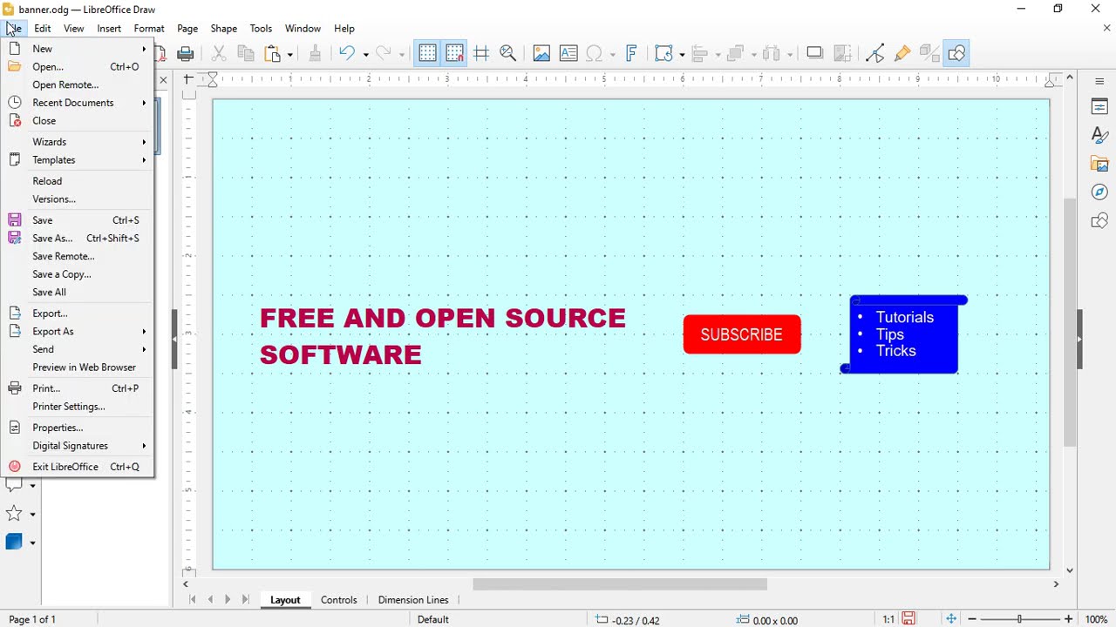This screenshot has height=627, width=1116.
Task: Click the Insert Image icon
Action: point(541,54)
